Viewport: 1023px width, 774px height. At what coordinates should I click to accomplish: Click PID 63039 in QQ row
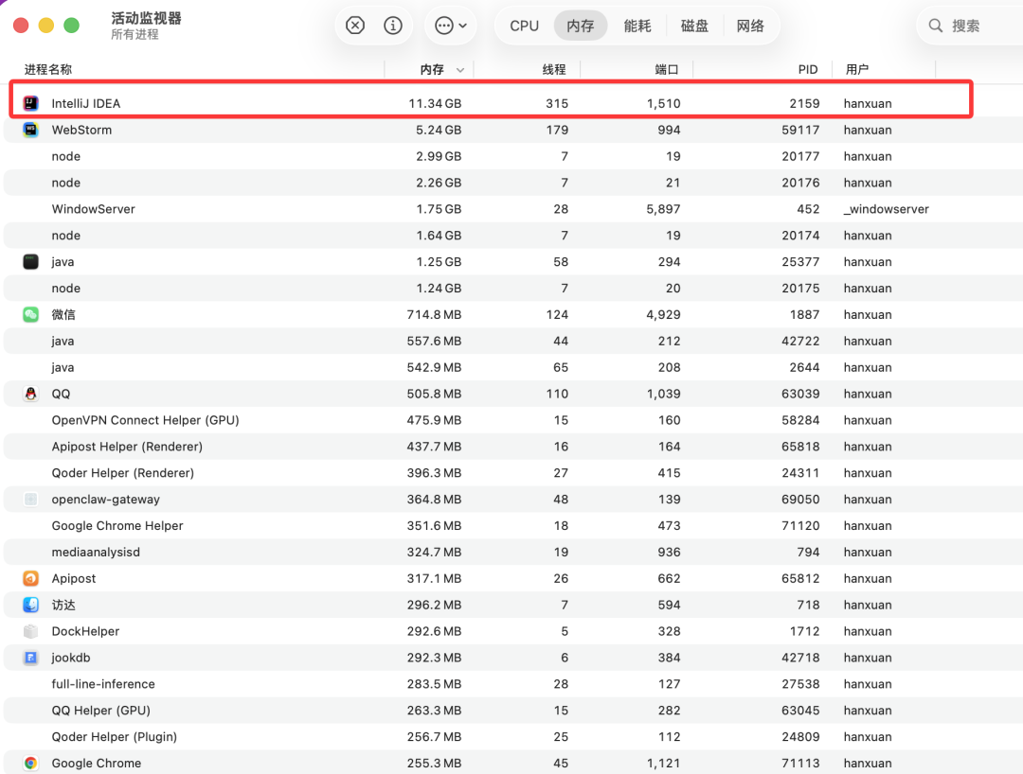(800, 394)
